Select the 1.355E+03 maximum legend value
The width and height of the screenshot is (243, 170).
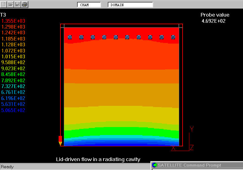coord(13,21)
